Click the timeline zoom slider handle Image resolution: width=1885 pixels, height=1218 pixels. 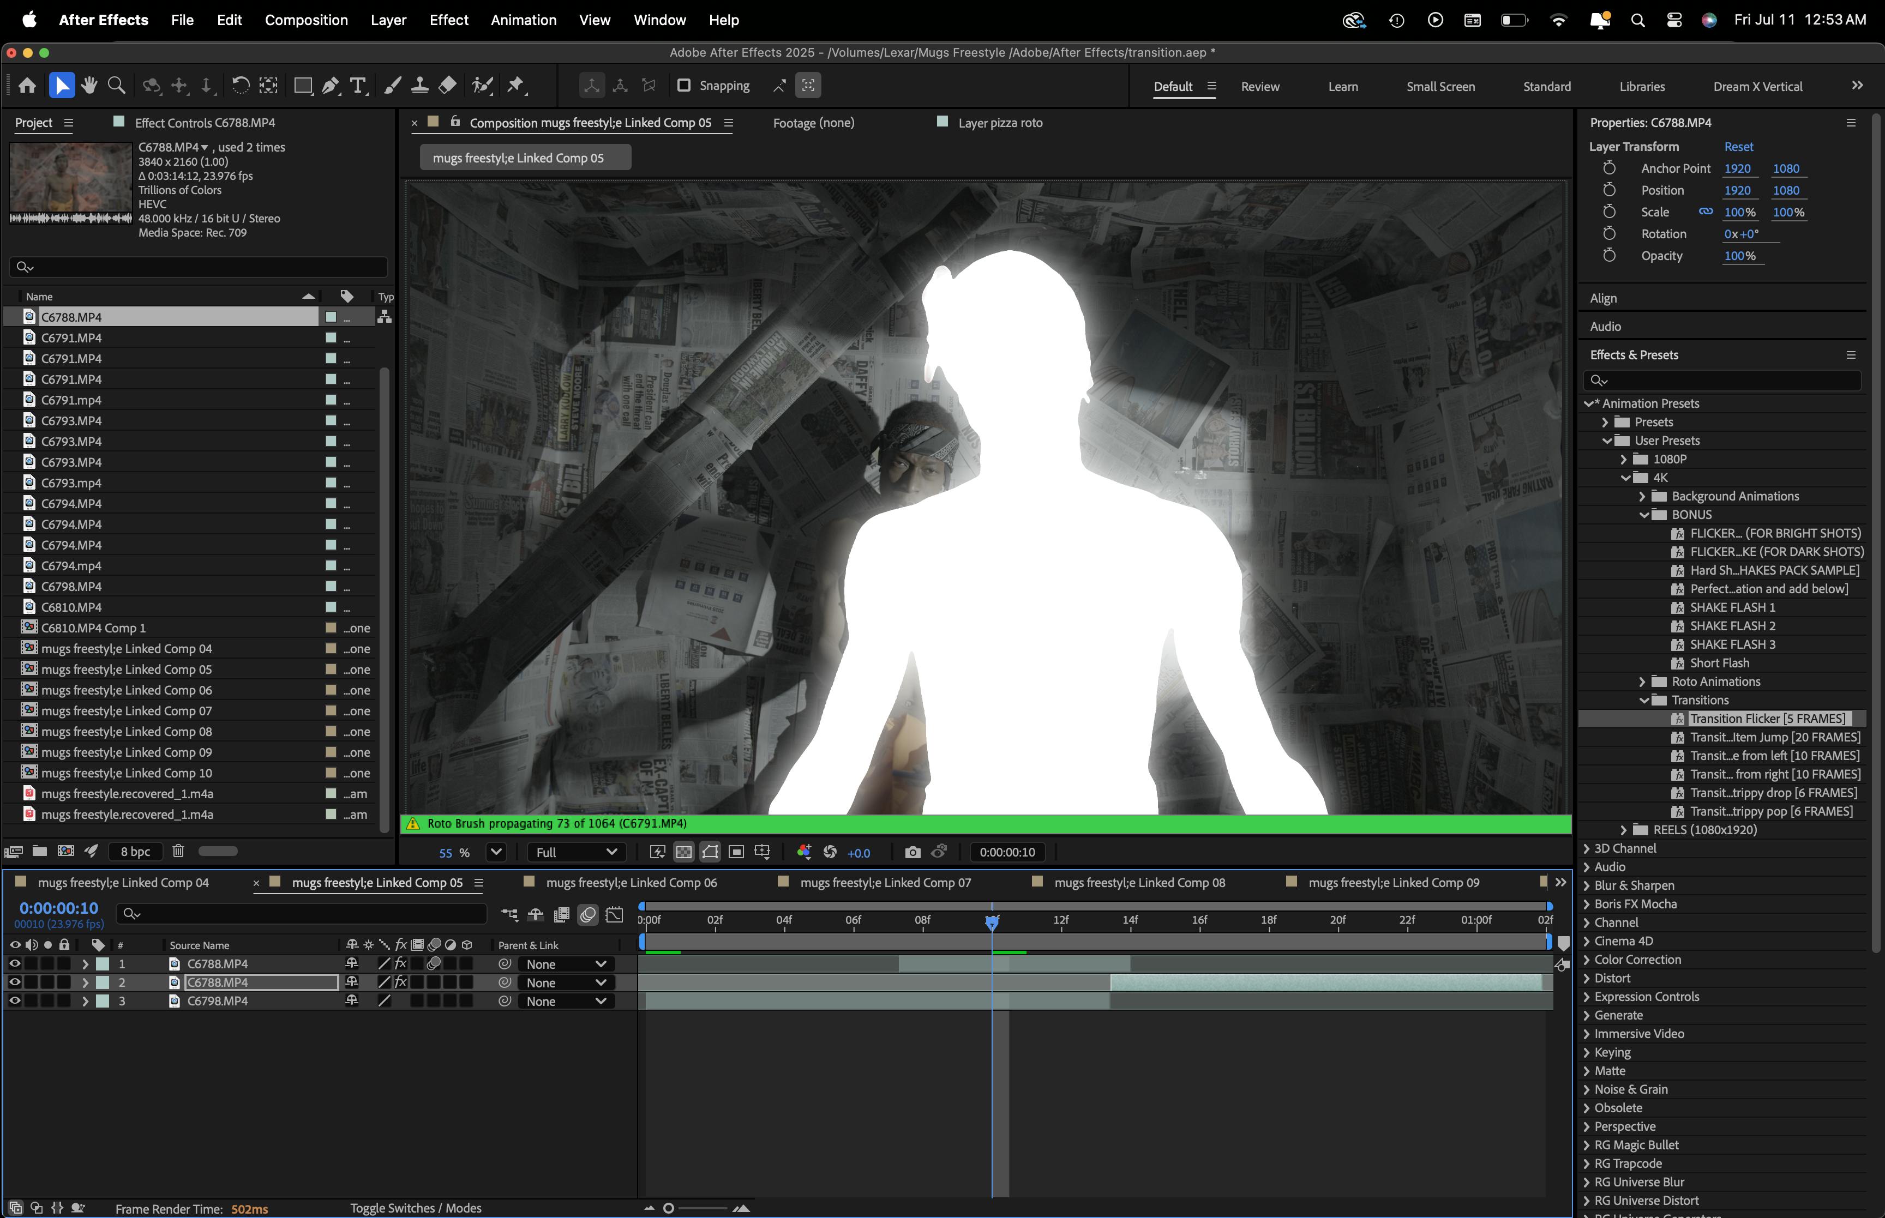click(668, 1208)
